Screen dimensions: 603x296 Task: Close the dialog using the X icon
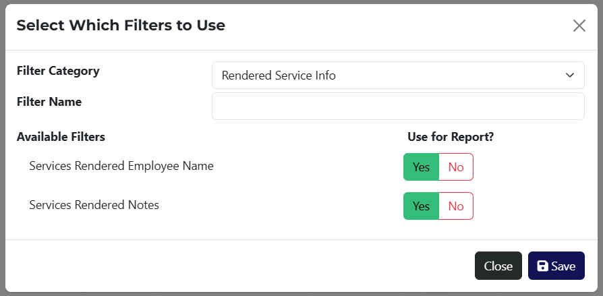pos(579,26)
